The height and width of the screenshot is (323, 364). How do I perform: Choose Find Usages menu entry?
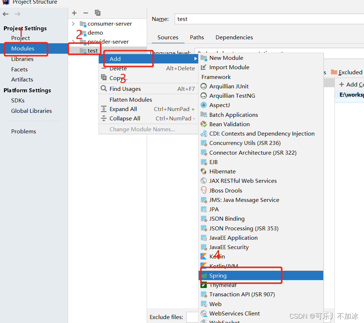pos(148,89)
